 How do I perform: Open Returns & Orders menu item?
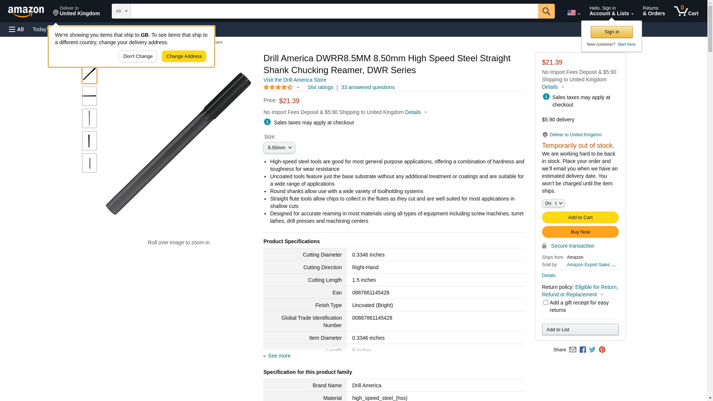[x=654, y=11]
